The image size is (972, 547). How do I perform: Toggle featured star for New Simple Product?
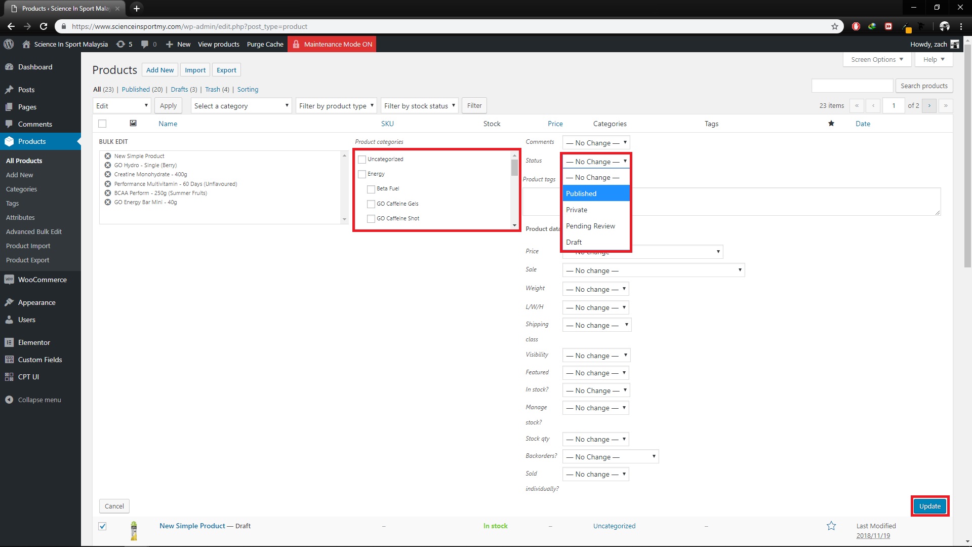click(x=831, y=526)
